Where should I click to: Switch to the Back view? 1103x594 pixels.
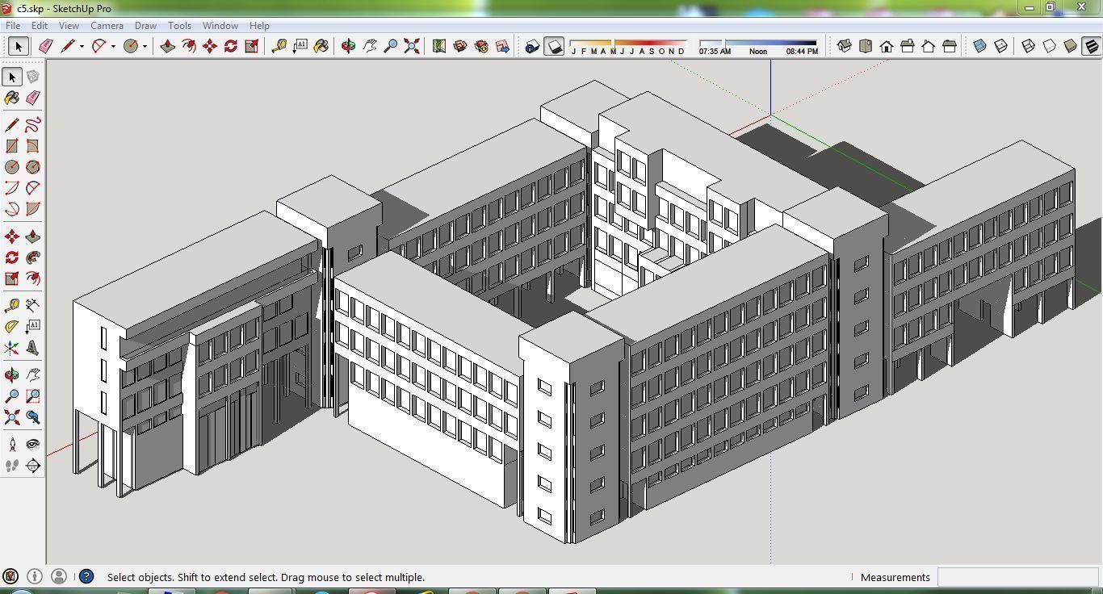coord(929,46)
